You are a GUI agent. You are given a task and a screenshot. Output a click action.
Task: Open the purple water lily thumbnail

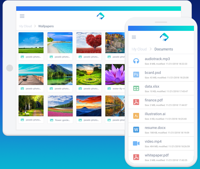[x=115, y=74]
